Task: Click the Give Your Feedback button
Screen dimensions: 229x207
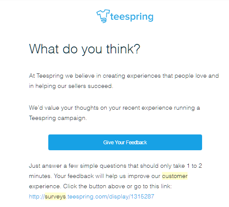Action: tap(125, 142)
